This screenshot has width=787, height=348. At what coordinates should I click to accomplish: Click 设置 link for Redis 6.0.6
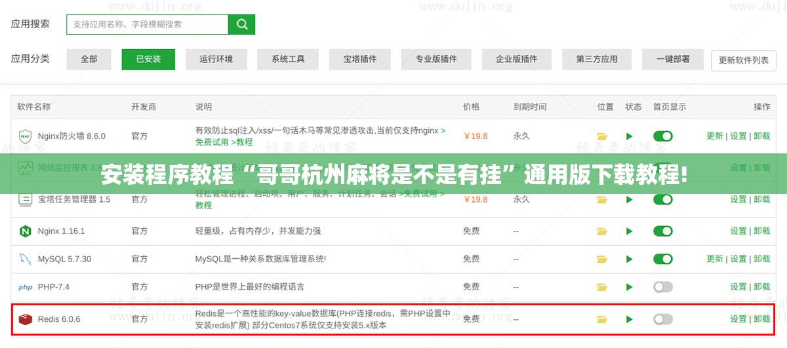(738, 319)
